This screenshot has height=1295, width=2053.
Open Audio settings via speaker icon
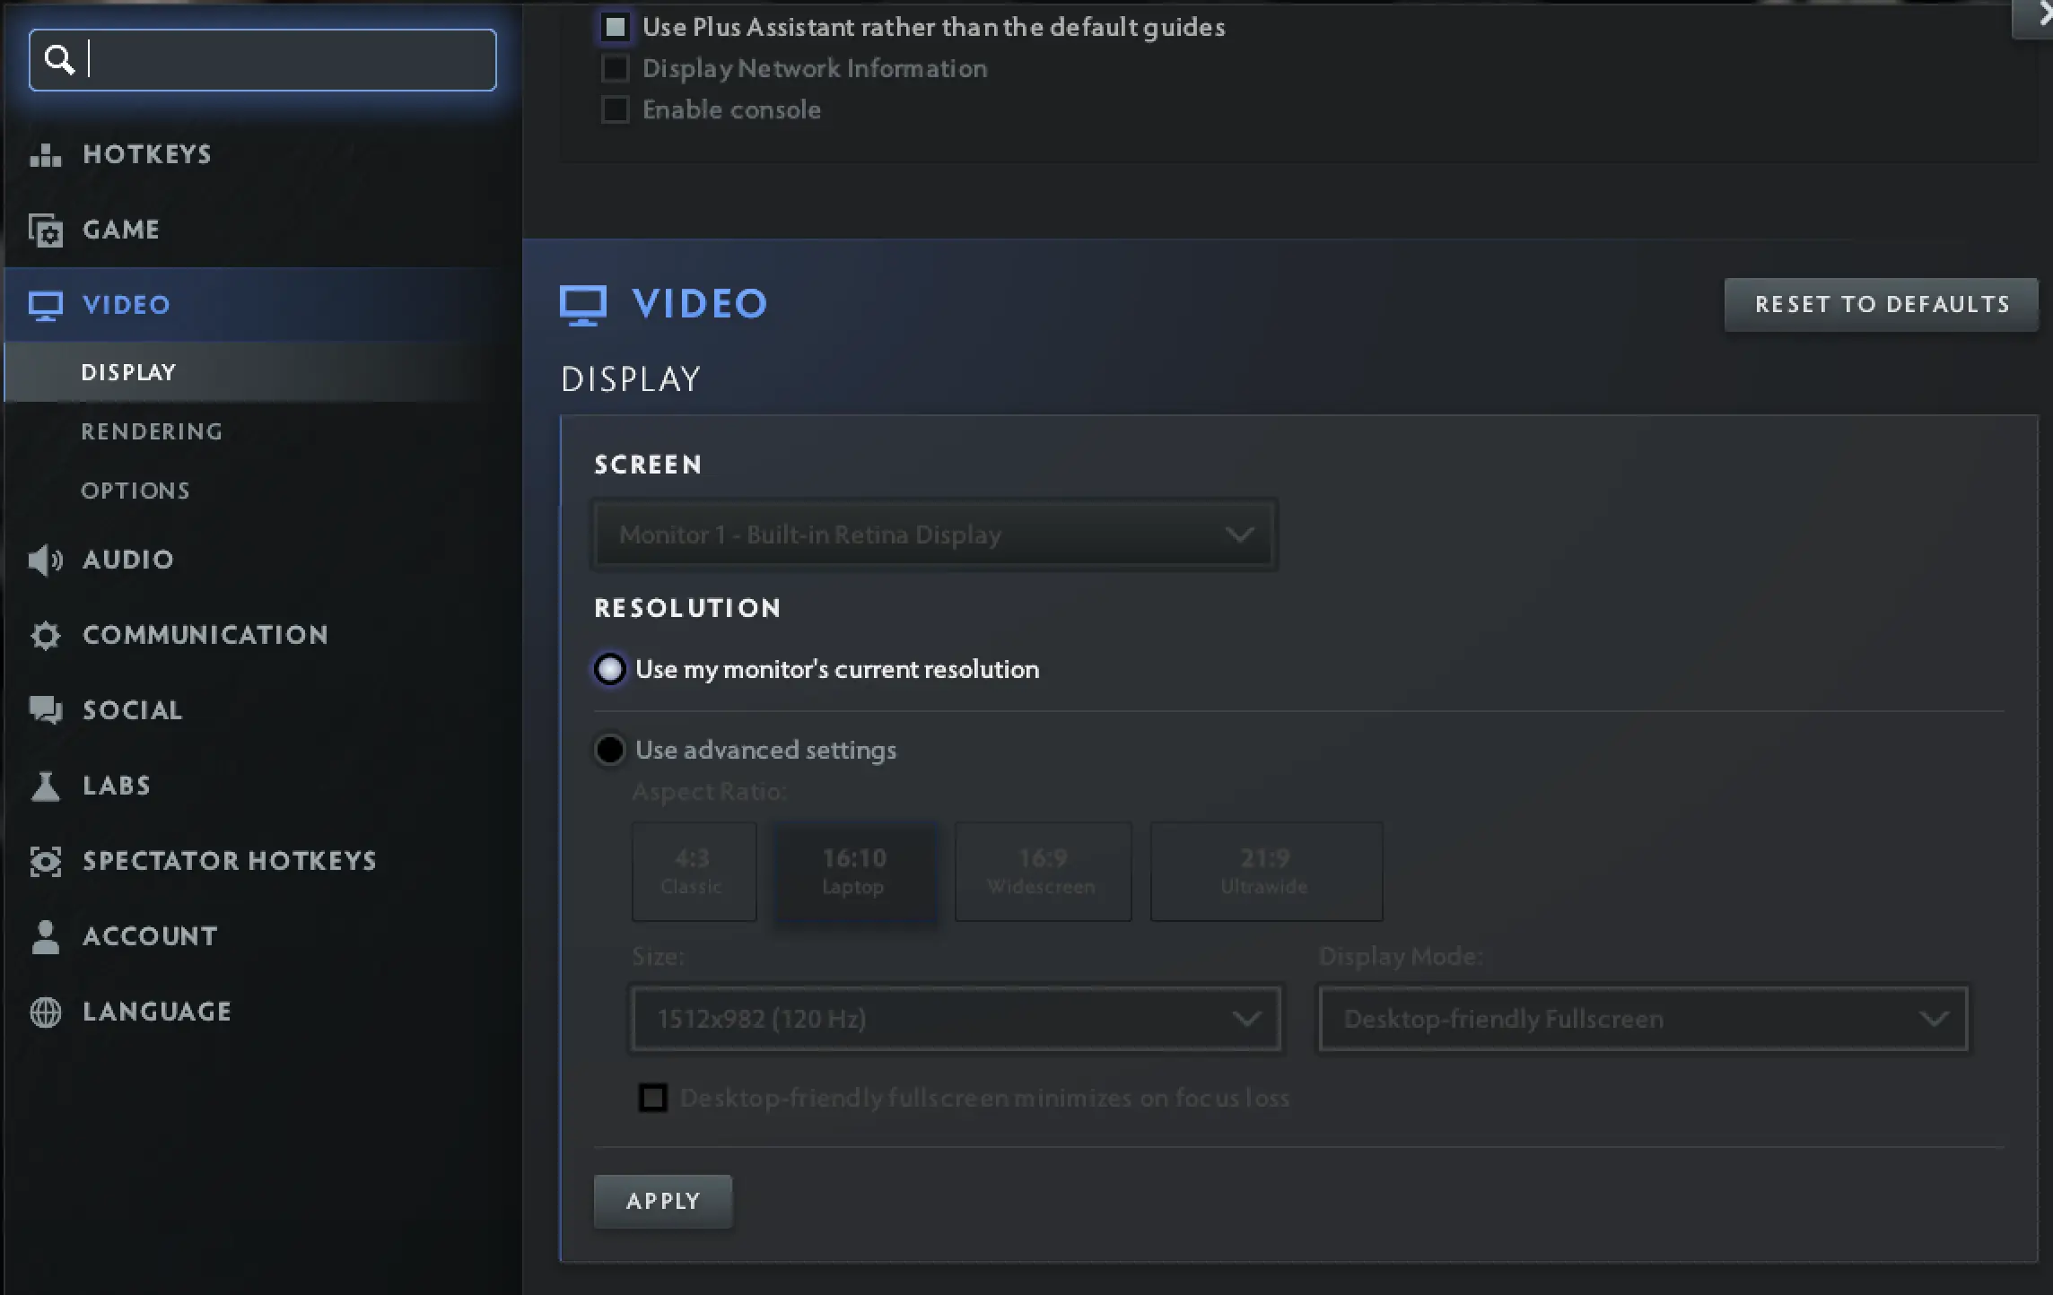pyautogui.click(x=45, y=560)
